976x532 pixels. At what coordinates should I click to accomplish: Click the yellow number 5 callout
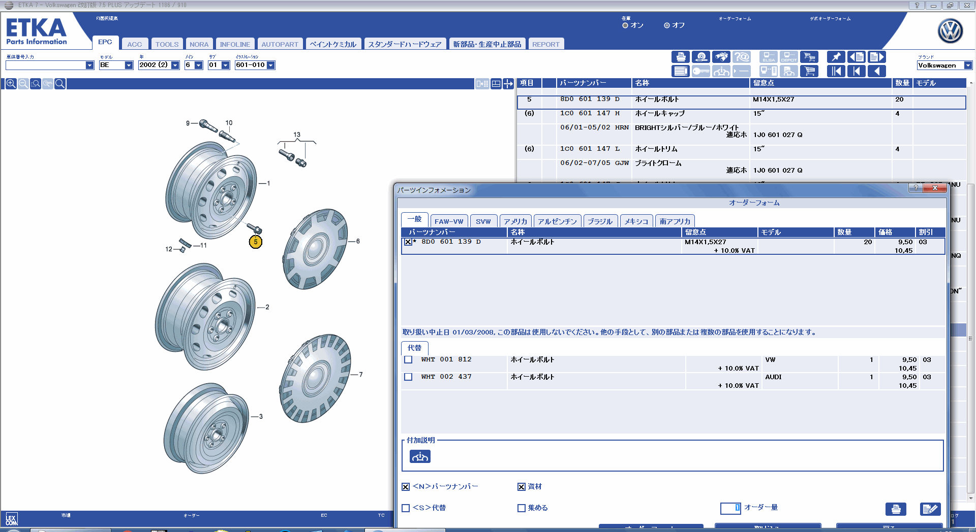pyautogui.click(x=256, y=242)
